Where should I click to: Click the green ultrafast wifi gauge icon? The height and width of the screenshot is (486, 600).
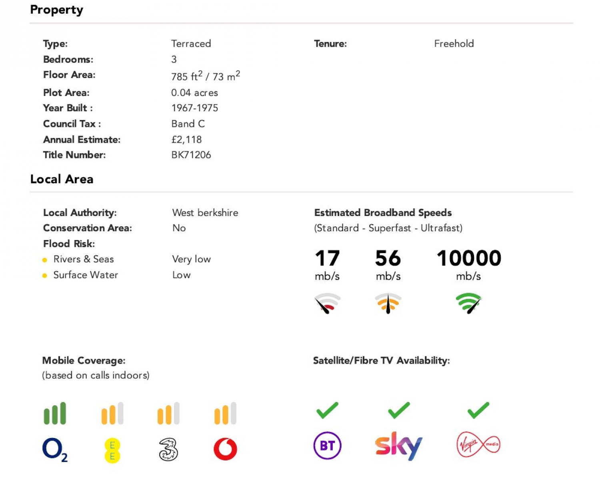(x=468, y=303)
